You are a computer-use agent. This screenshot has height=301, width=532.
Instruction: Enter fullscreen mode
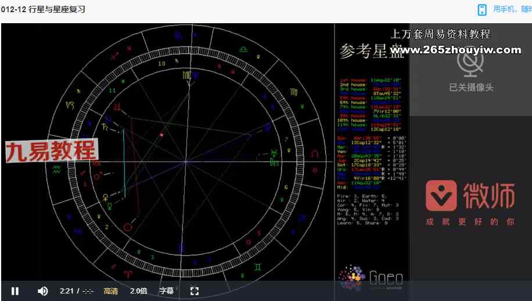195,291
